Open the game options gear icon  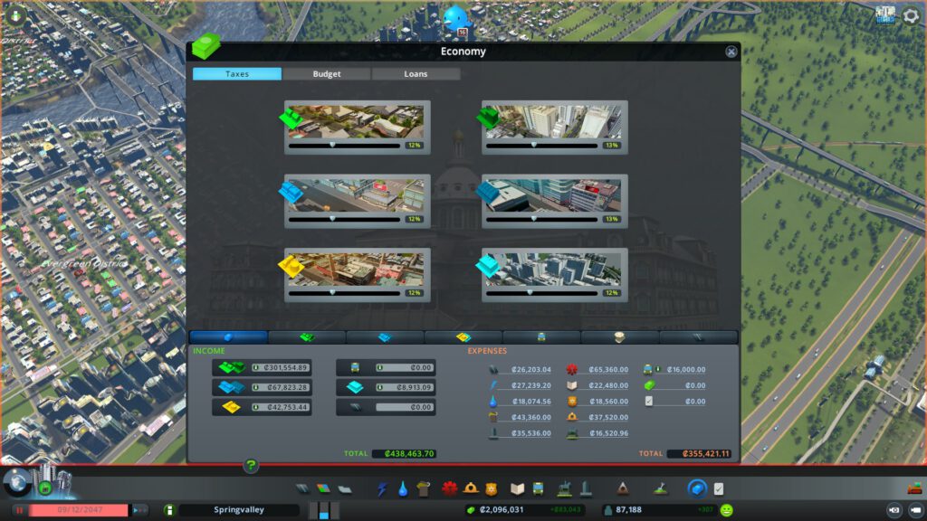click(911, 16)
